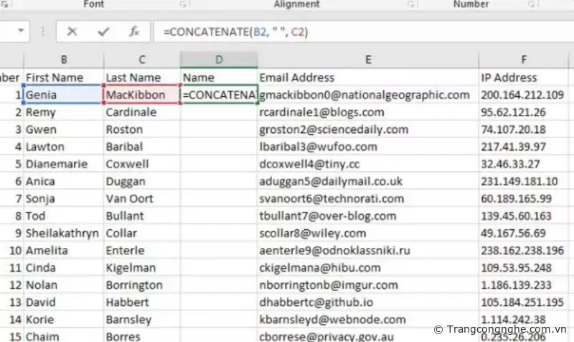Click cell containing =CONCATENA formula

(219, 95)
